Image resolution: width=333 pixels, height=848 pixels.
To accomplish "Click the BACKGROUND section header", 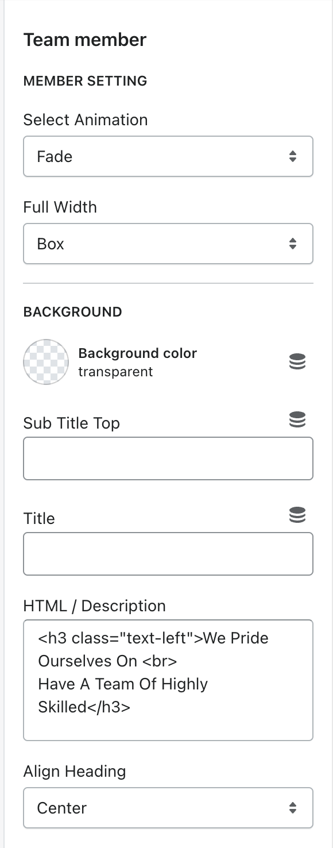I will tap(73, 312).
